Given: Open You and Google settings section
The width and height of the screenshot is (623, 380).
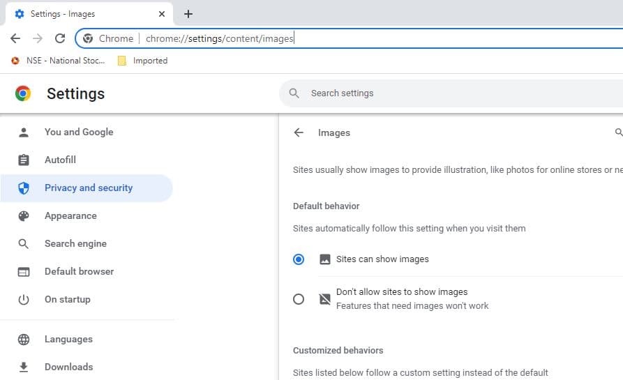Looking at the screenshot, I should point(78,132).
